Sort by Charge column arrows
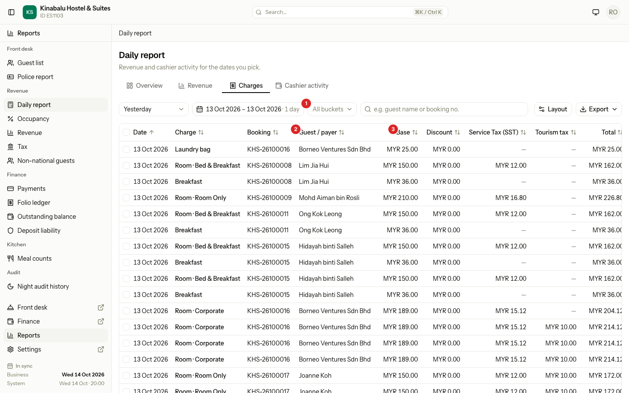This screenshot has width=629, height=393. tap(201, 132)
